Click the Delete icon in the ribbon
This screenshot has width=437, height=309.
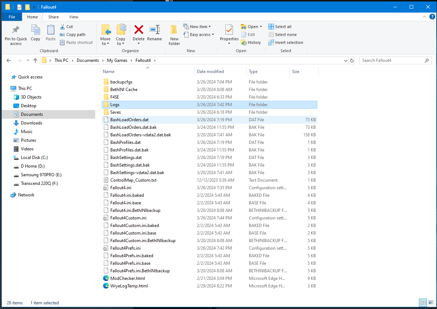click(138, 30)
